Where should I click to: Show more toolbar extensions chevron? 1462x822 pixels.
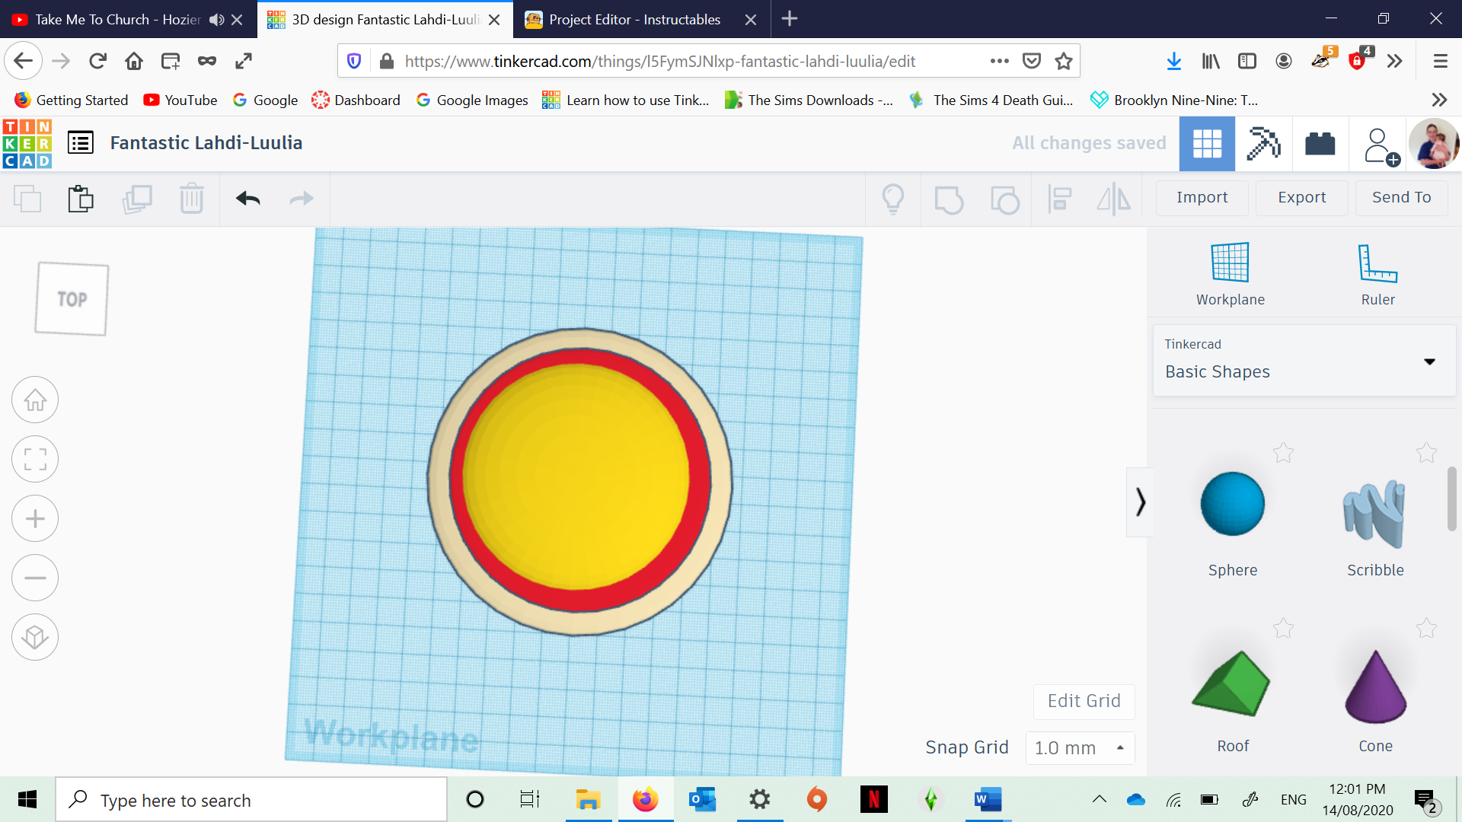1394,61
